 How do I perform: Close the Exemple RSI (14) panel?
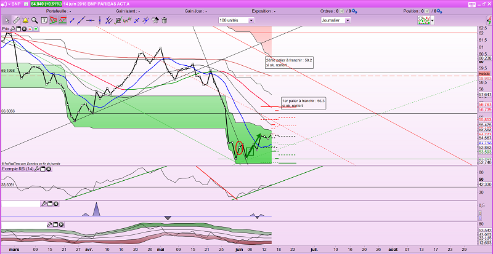tap(49, 169)
